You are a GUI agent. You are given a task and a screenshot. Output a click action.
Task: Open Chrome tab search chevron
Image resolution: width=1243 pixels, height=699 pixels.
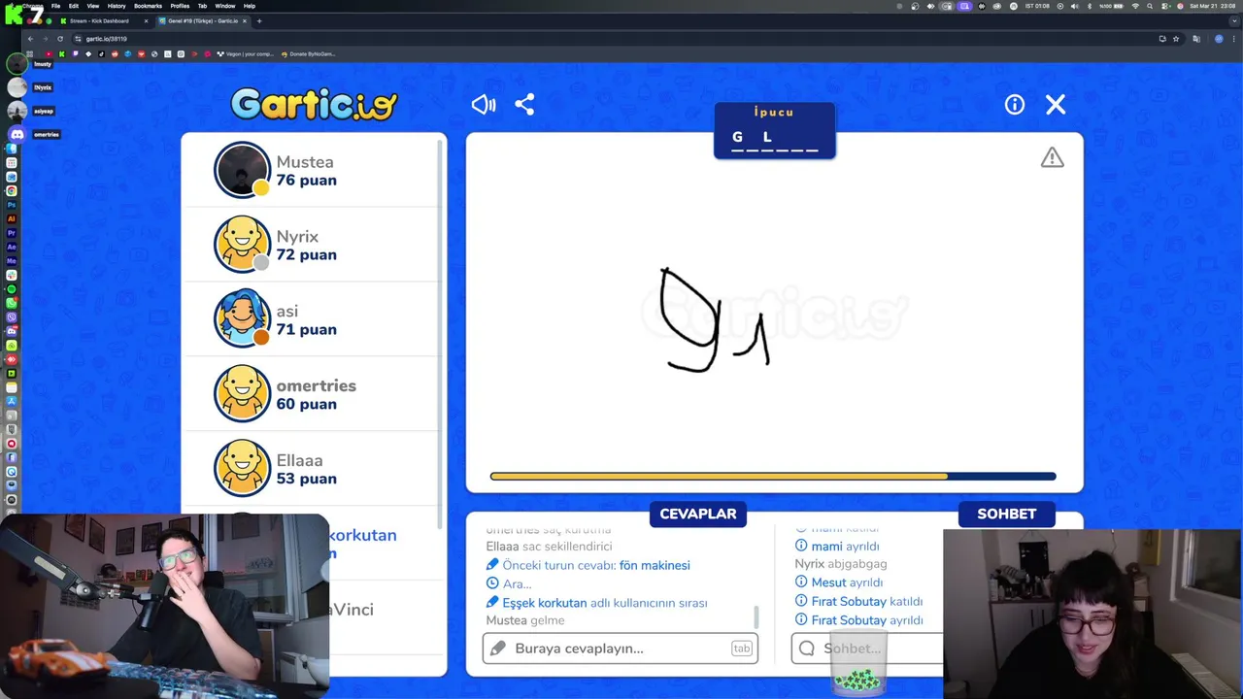point(1234,20)
